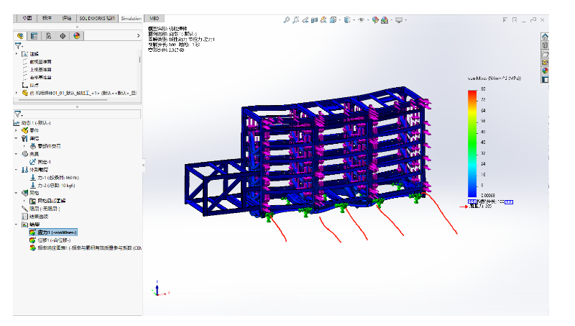Expand the 外部载荷 external loads node

point(17,170)
